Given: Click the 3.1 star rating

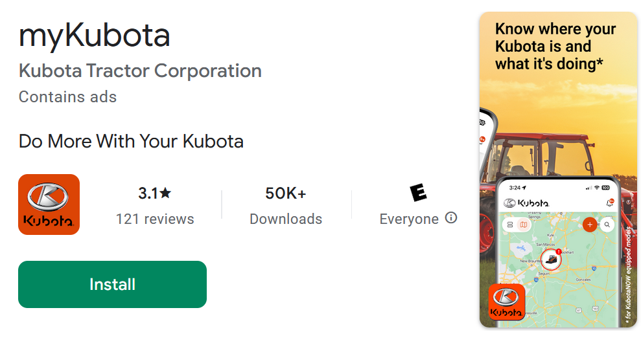Looking at the screenshot, I should [x=154, y=193].
